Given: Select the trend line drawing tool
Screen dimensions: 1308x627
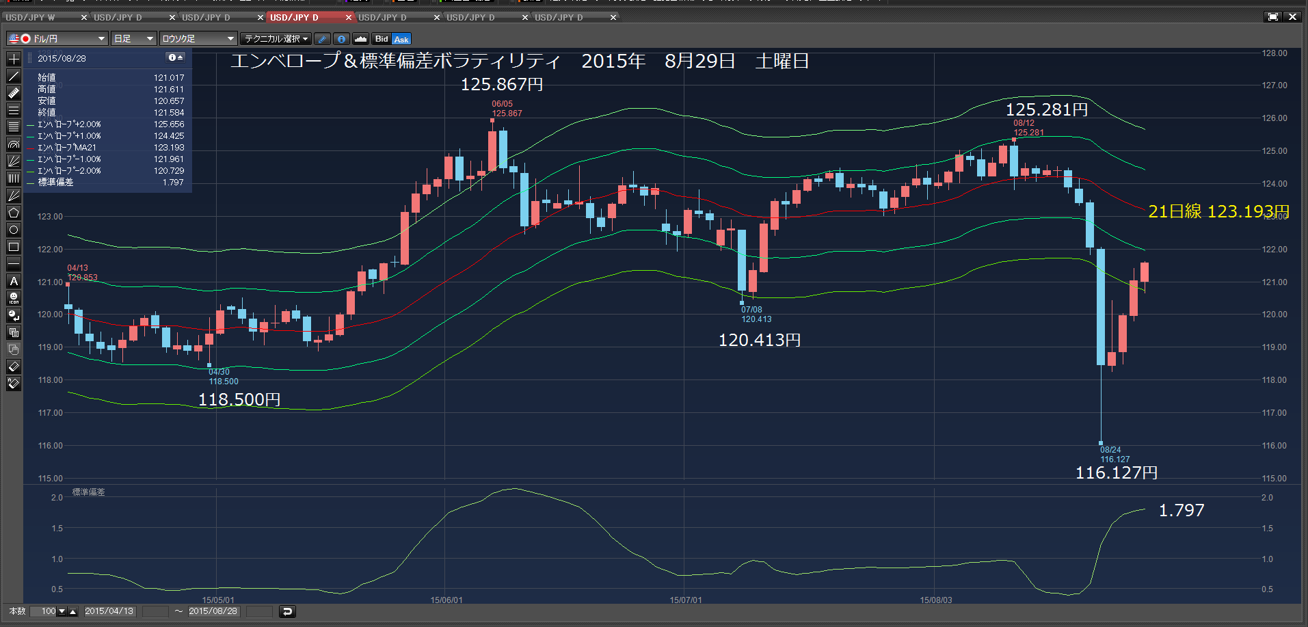Looking at the screenshot, I should 13,76.
